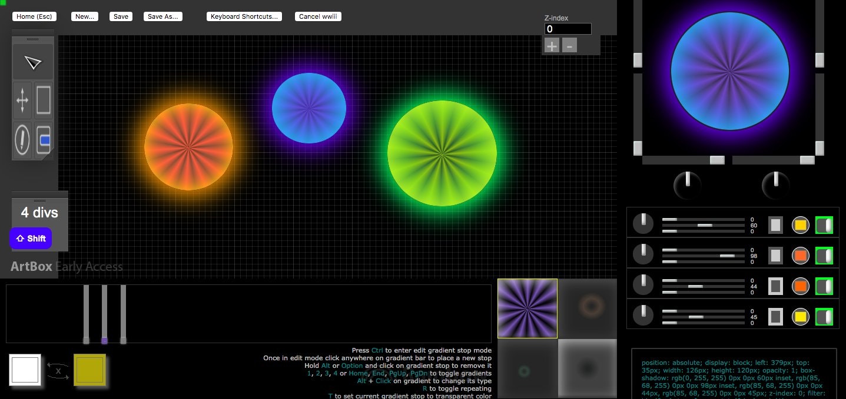
Task: Click the white foreground color swatch
Action: [x=25, y=370]
